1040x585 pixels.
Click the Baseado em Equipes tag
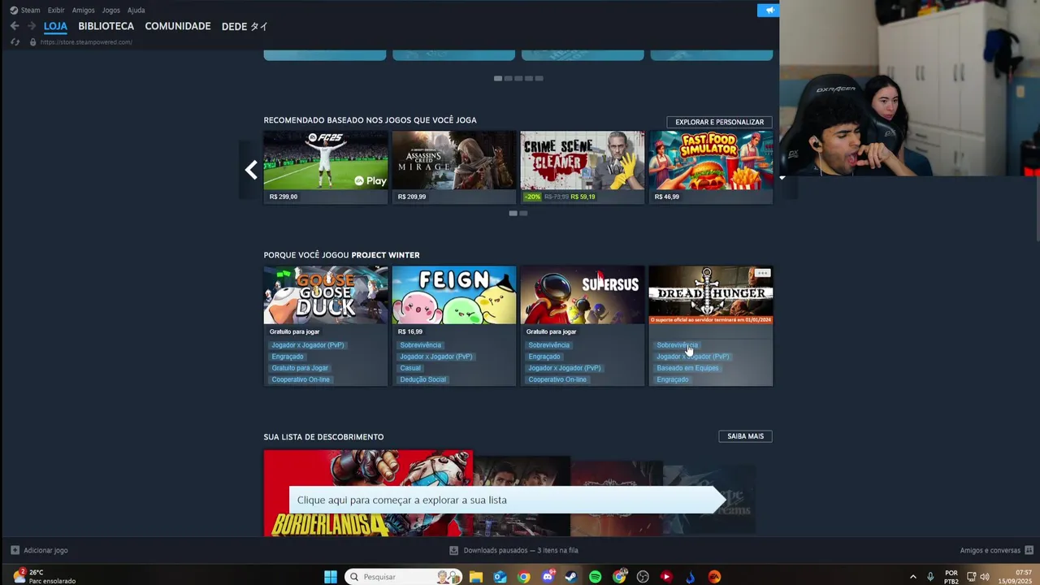687,368
